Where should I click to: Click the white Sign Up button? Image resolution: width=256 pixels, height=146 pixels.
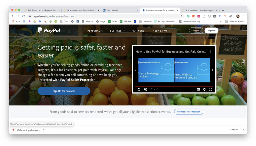pos(211,30)
